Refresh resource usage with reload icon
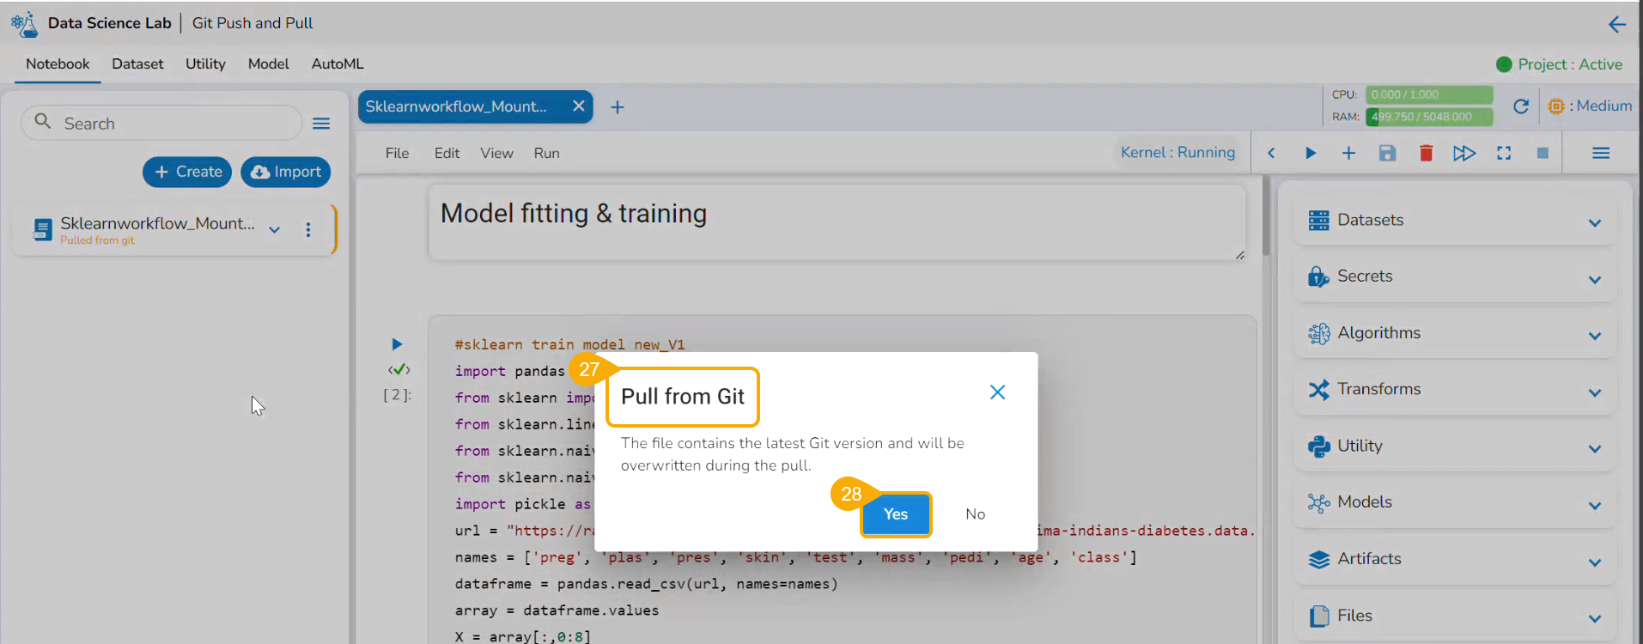The image size is (1643, 644). (x=1521, y=106)
